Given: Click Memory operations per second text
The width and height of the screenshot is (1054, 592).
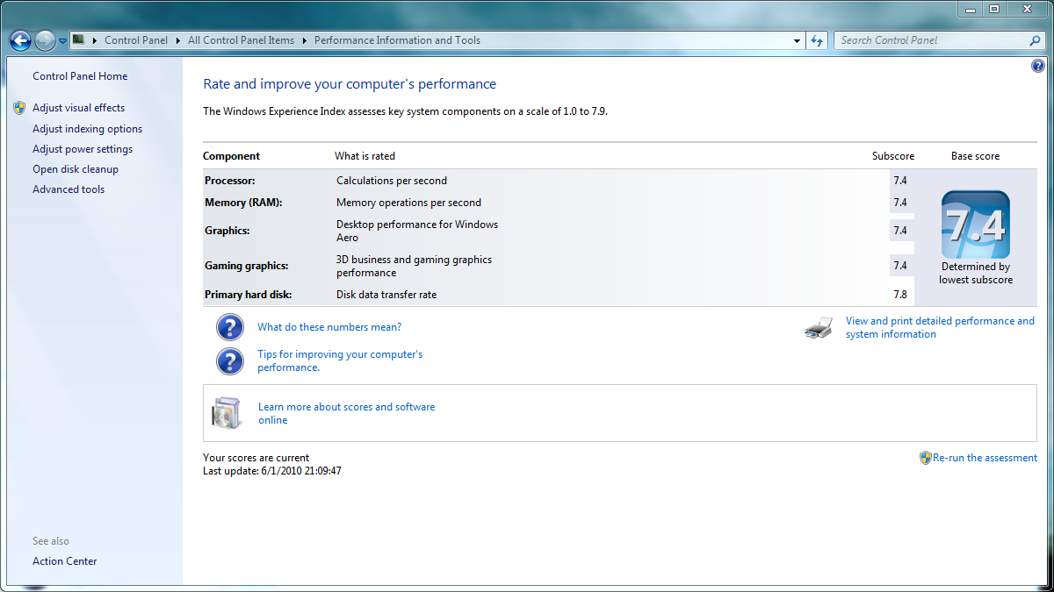Looking at the screenshot, I should [409, 203].
